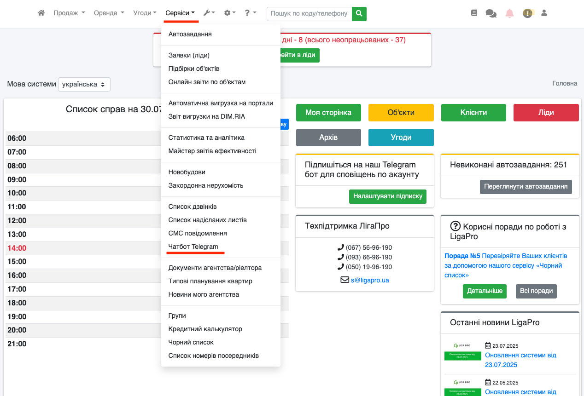Screen dimensions: 584x396
Task: Click the notification bell icon
Action: coord(509,13)
